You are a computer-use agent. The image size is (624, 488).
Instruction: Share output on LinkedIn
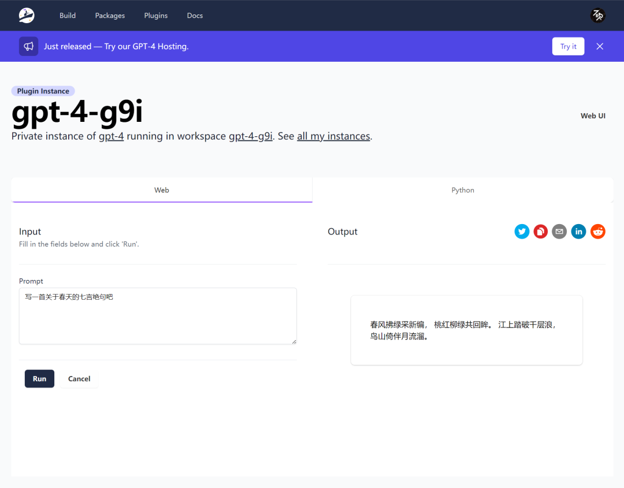click(x=578, y=232)
